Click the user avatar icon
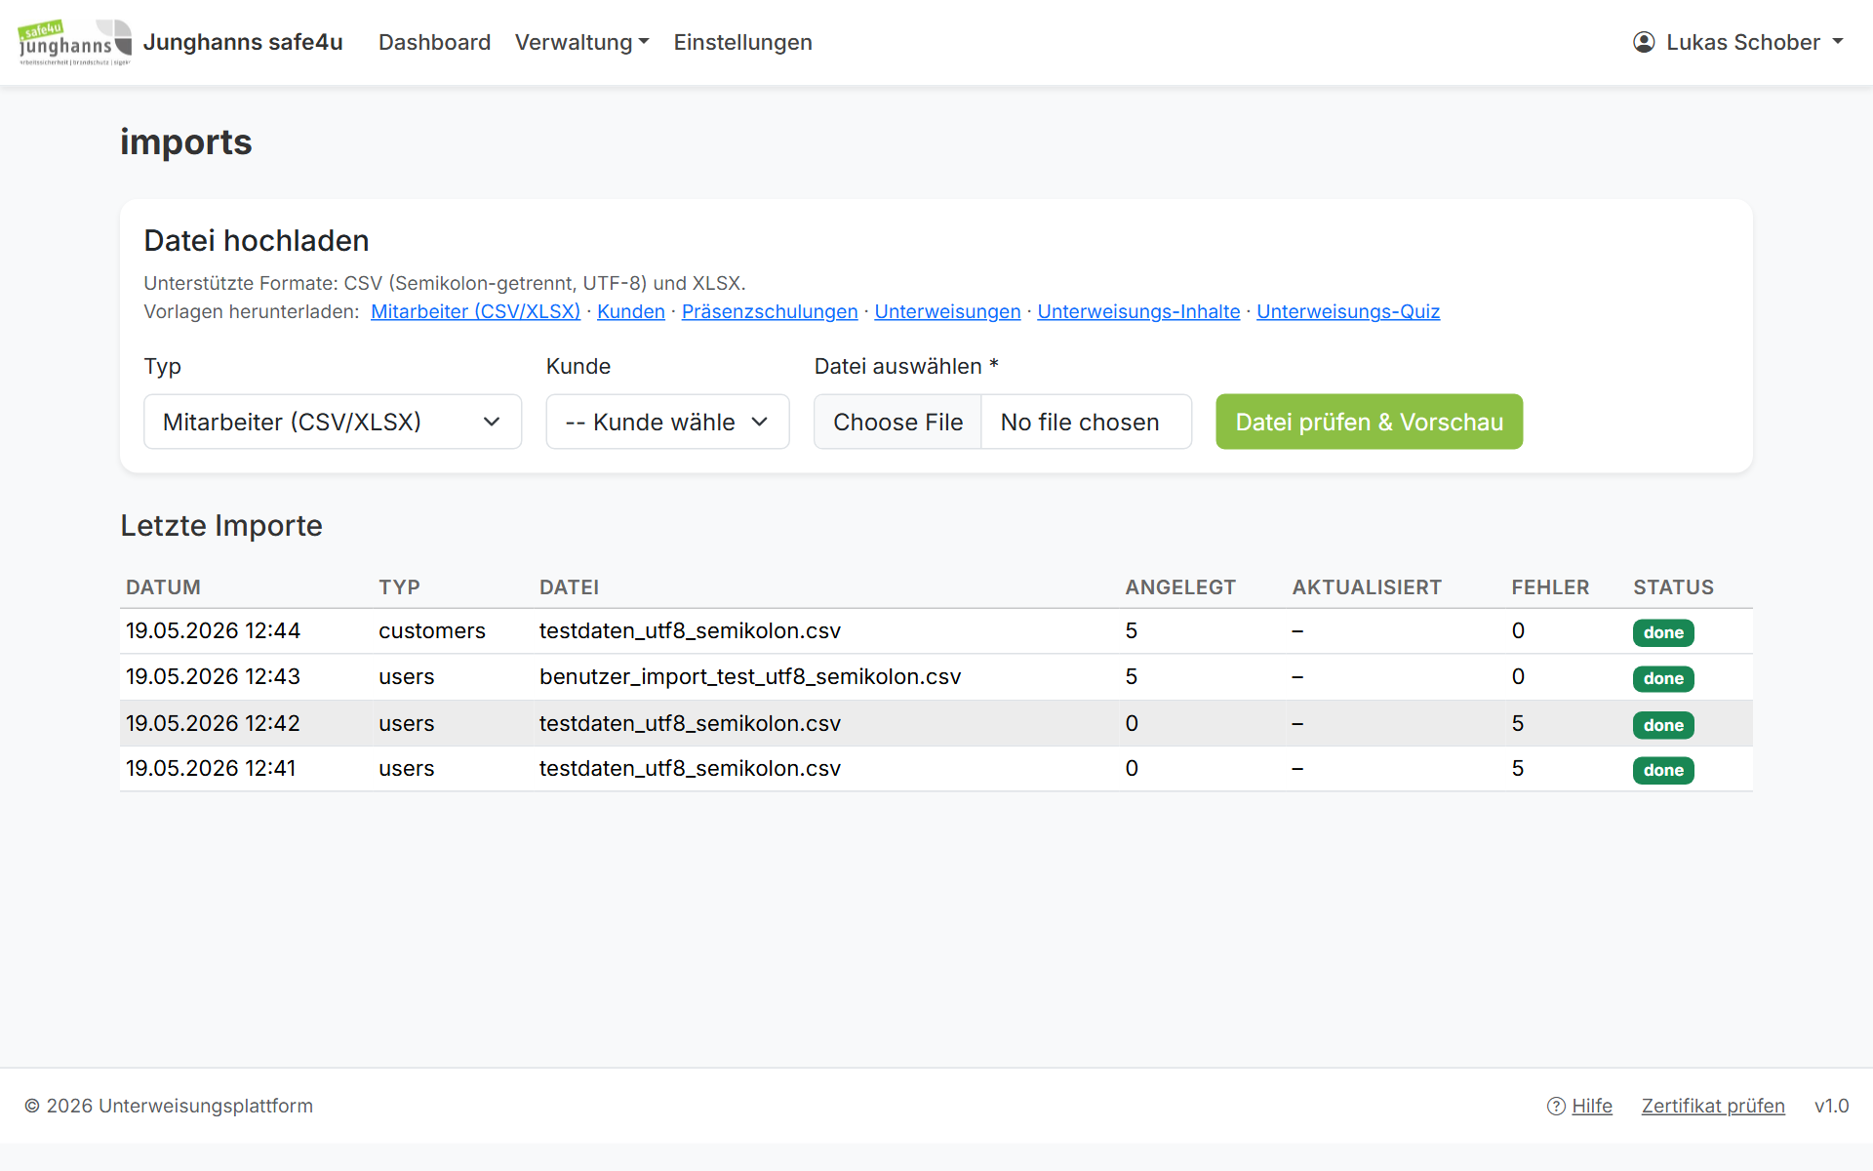This screenshot has height=1171, width=1873. 1644,42
